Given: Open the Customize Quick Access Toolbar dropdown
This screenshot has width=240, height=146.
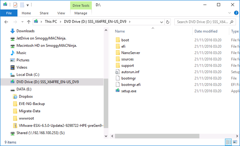Looking at the screenshot, I should (x=27, y=5).
